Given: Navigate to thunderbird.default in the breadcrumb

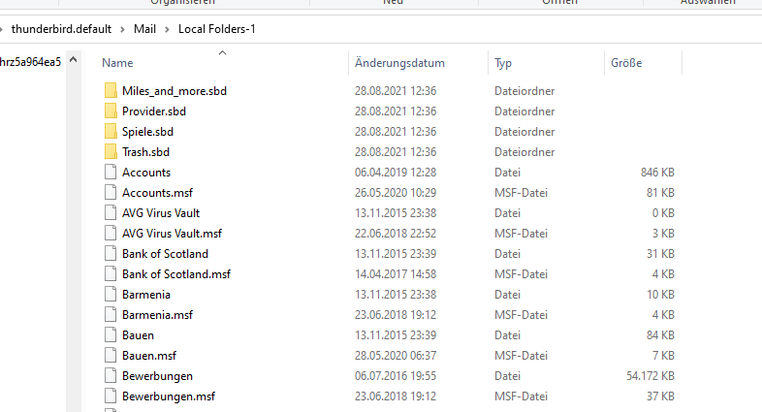Looking at the screenshot, I should click(x=61, y=29).
